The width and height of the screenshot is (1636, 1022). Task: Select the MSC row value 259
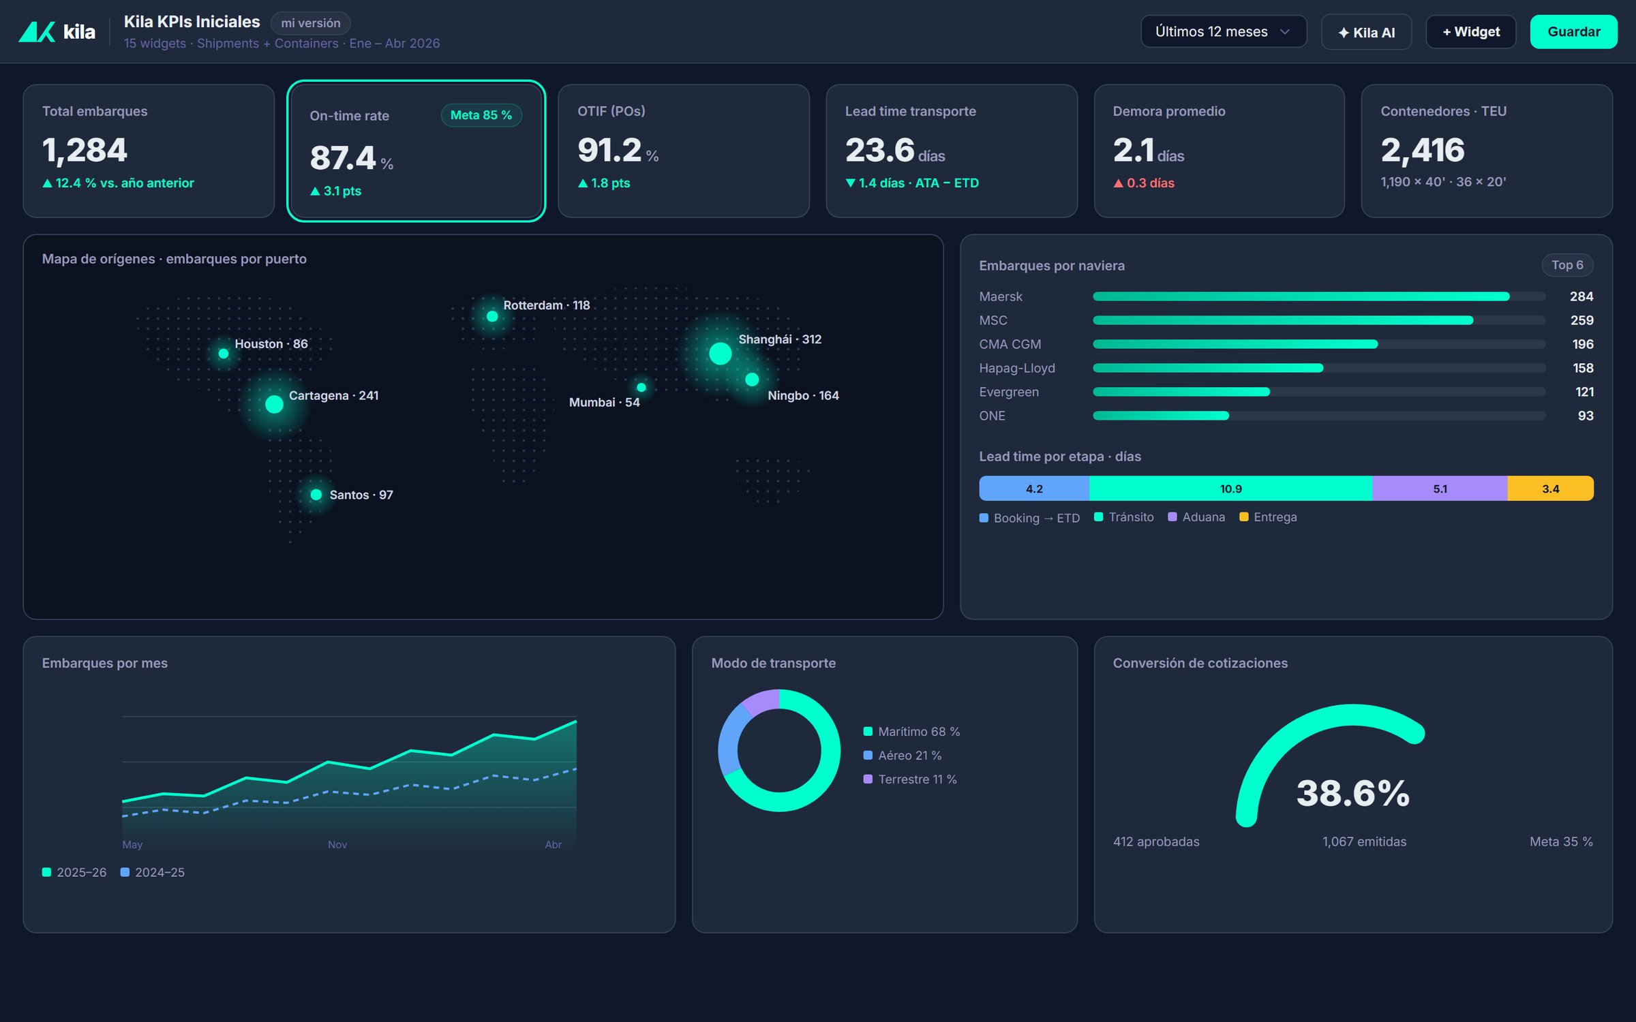point(1581,320)
